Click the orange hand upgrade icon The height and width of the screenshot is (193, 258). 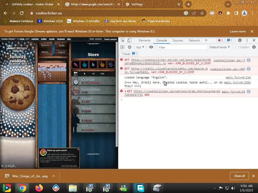pos(102,65)
